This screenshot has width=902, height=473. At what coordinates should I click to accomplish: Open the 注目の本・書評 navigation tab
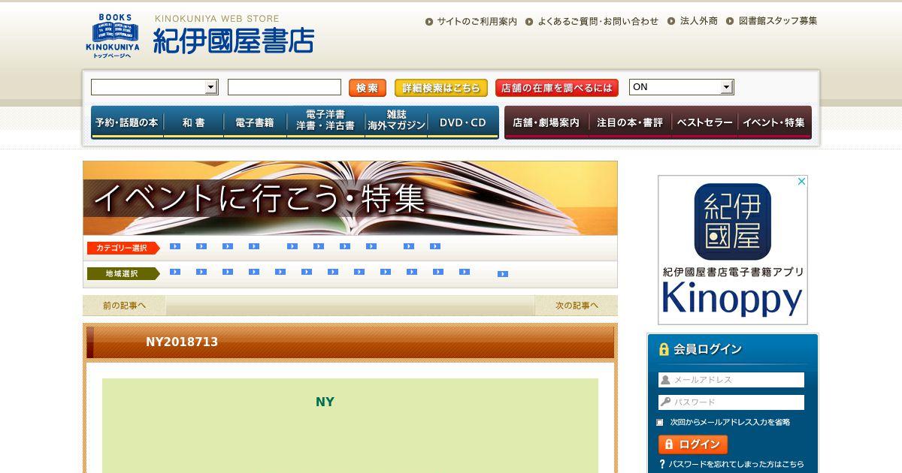(x=630, y=122)
